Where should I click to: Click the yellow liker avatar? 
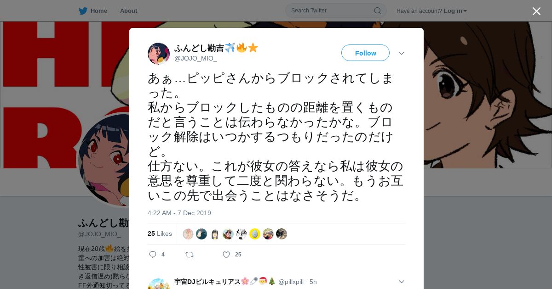[255, 234]
